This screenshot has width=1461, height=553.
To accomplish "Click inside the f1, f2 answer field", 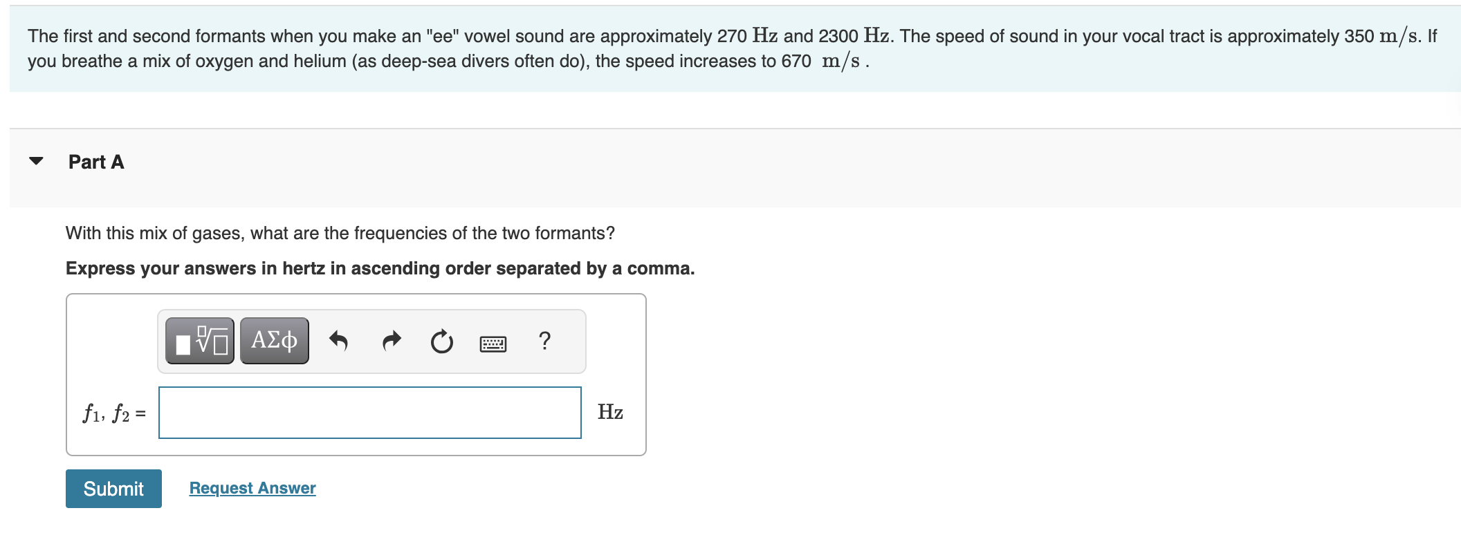I will [x=369, y=412].
